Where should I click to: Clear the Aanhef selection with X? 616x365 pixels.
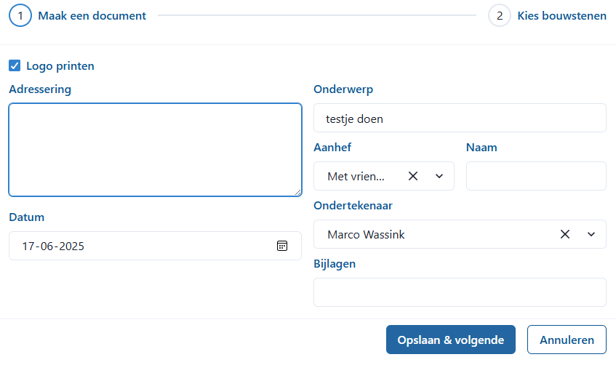pos(413,176)
